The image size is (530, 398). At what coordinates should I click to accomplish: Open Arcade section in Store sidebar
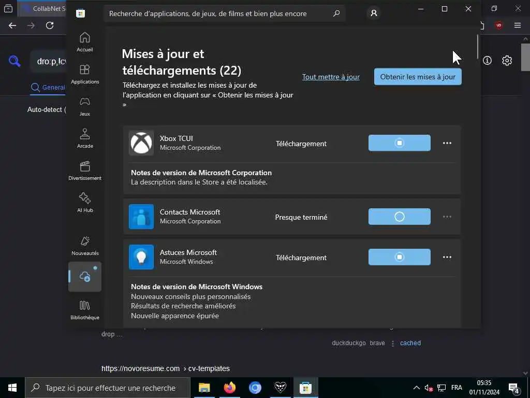click(85, 139)
